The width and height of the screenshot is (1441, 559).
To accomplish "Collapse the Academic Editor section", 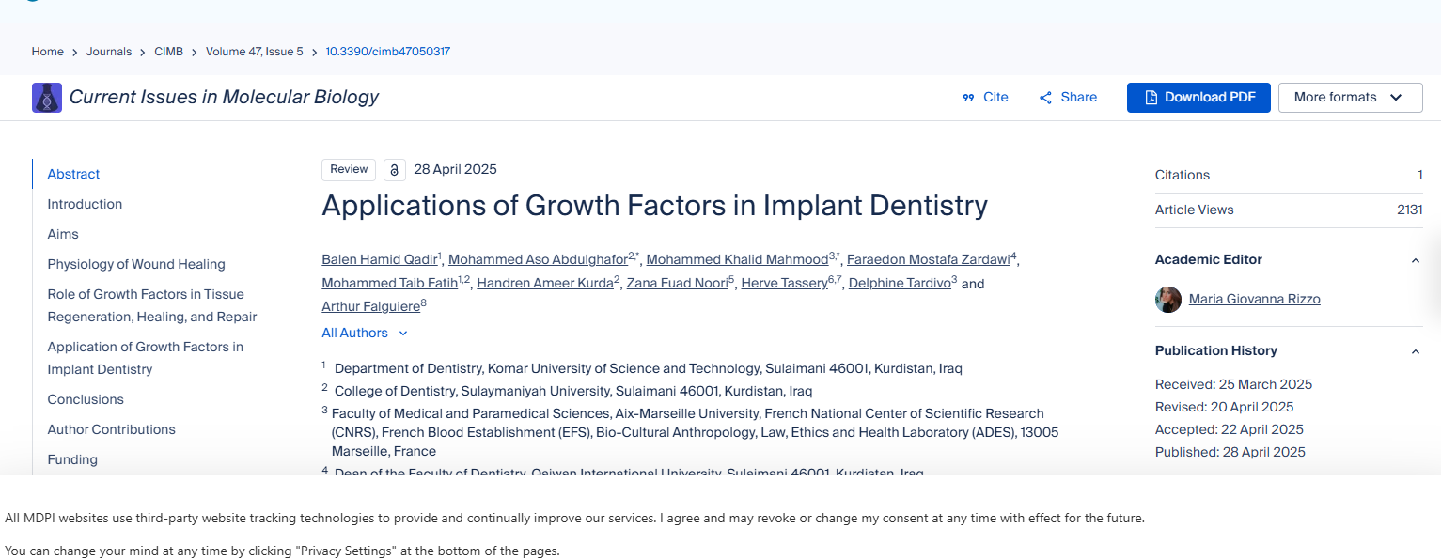I will pyautogui.click(x=1415, y=260).
